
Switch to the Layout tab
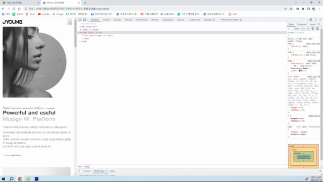click(312, 24)
